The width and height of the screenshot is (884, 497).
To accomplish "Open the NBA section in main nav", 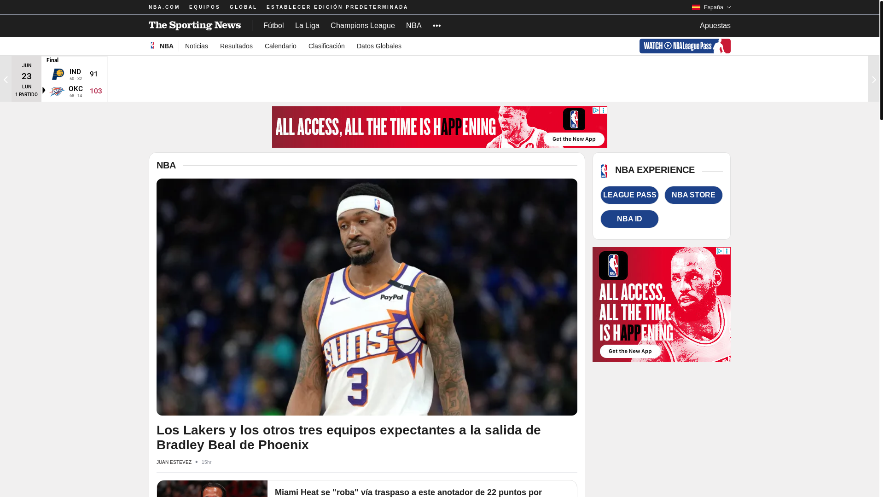I will pyautogui.click(x=413, y=26).
